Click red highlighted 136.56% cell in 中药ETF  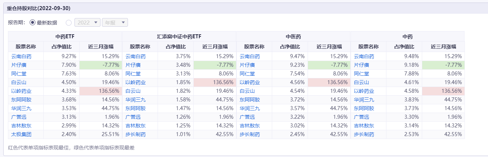click(x=100, y=91)
